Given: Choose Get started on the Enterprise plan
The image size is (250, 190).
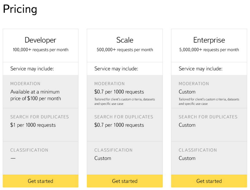Looking at the screenshot, I should click(x=209, y=181).
